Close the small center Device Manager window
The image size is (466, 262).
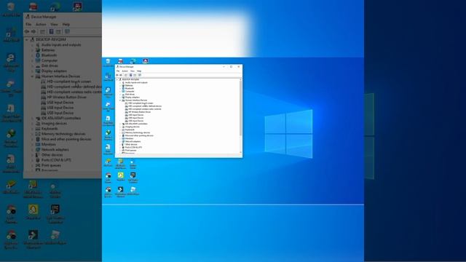pos(239,66)
